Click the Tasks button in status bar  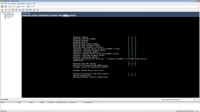4,111
